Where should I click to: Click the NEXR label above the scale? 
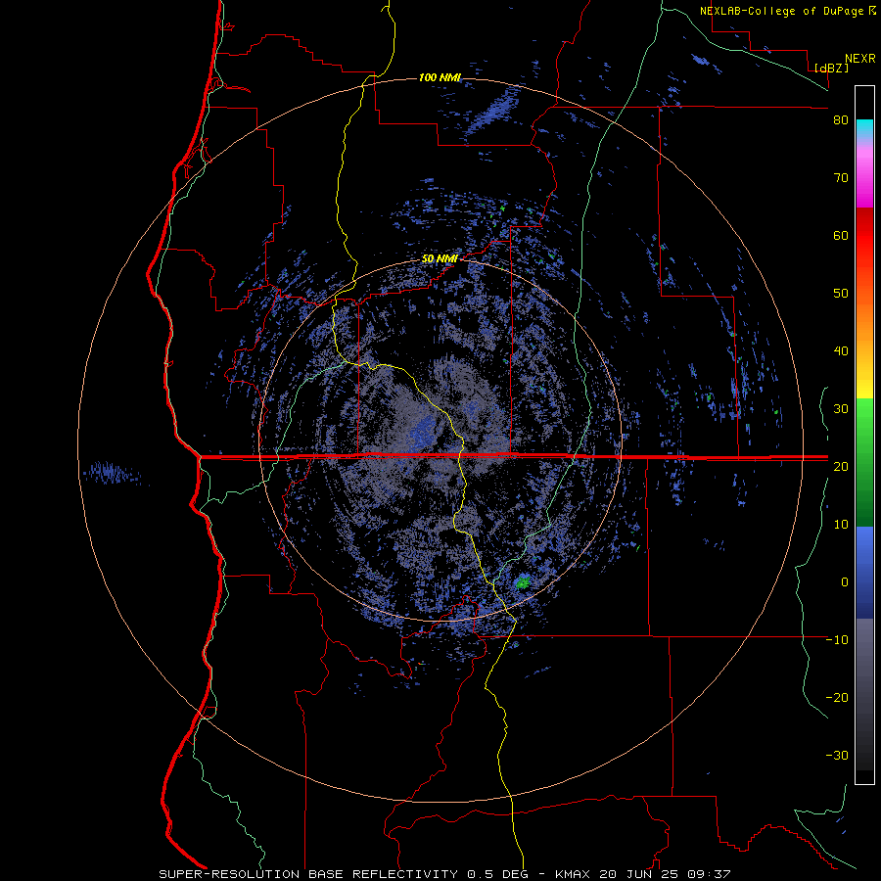click(x=859, y=59)
